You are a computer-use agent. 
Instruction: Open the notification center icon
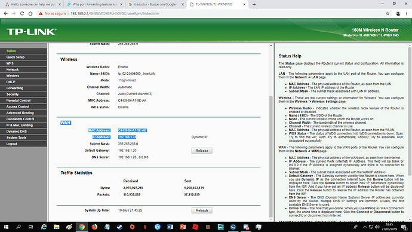tap(404, 227)
